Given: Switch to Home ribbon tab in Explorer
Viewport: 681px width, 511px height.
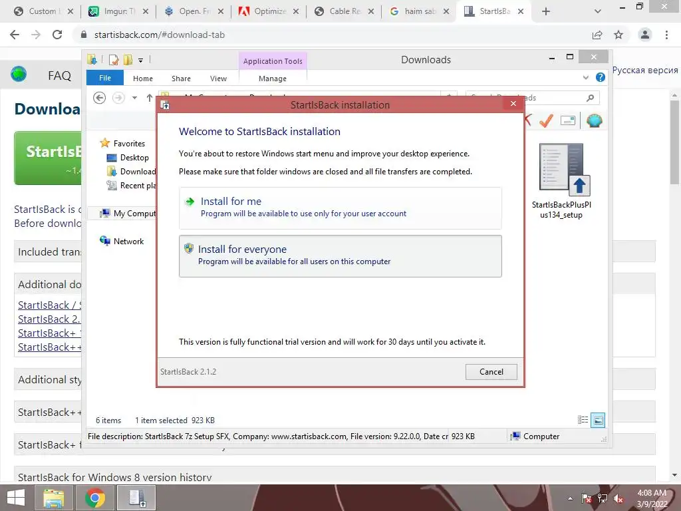Looking at the screenshot, I should pyautogui.click(x=143, y=79).
